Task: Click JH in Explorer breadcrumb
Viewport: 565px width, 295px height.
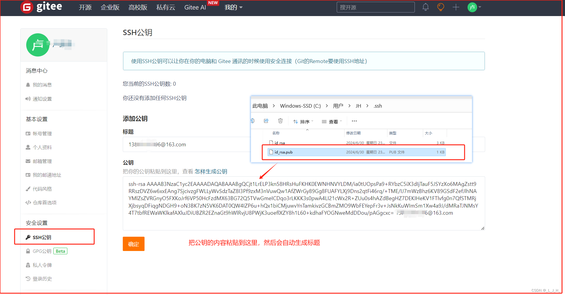Action: pyautogui.click(x=358, y=106)
